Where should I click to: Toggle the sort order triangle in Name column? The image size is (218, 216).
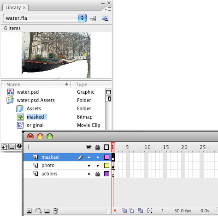coord(66,84)
